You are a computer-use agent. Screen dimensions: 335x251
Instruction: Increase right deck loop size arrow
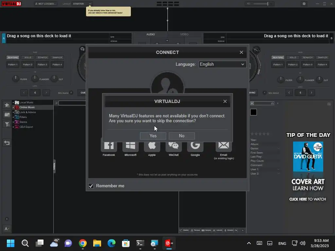point(311,92)
